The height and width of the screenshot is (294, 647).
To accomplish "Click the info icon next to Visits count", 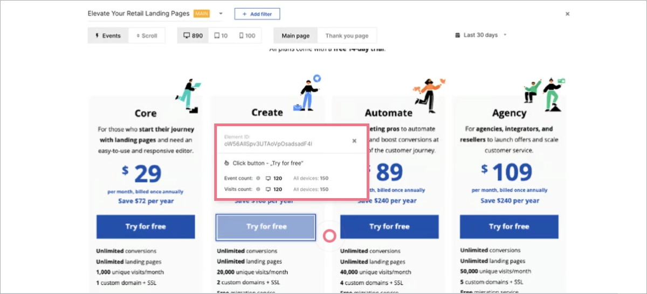I will pos(258,189).
